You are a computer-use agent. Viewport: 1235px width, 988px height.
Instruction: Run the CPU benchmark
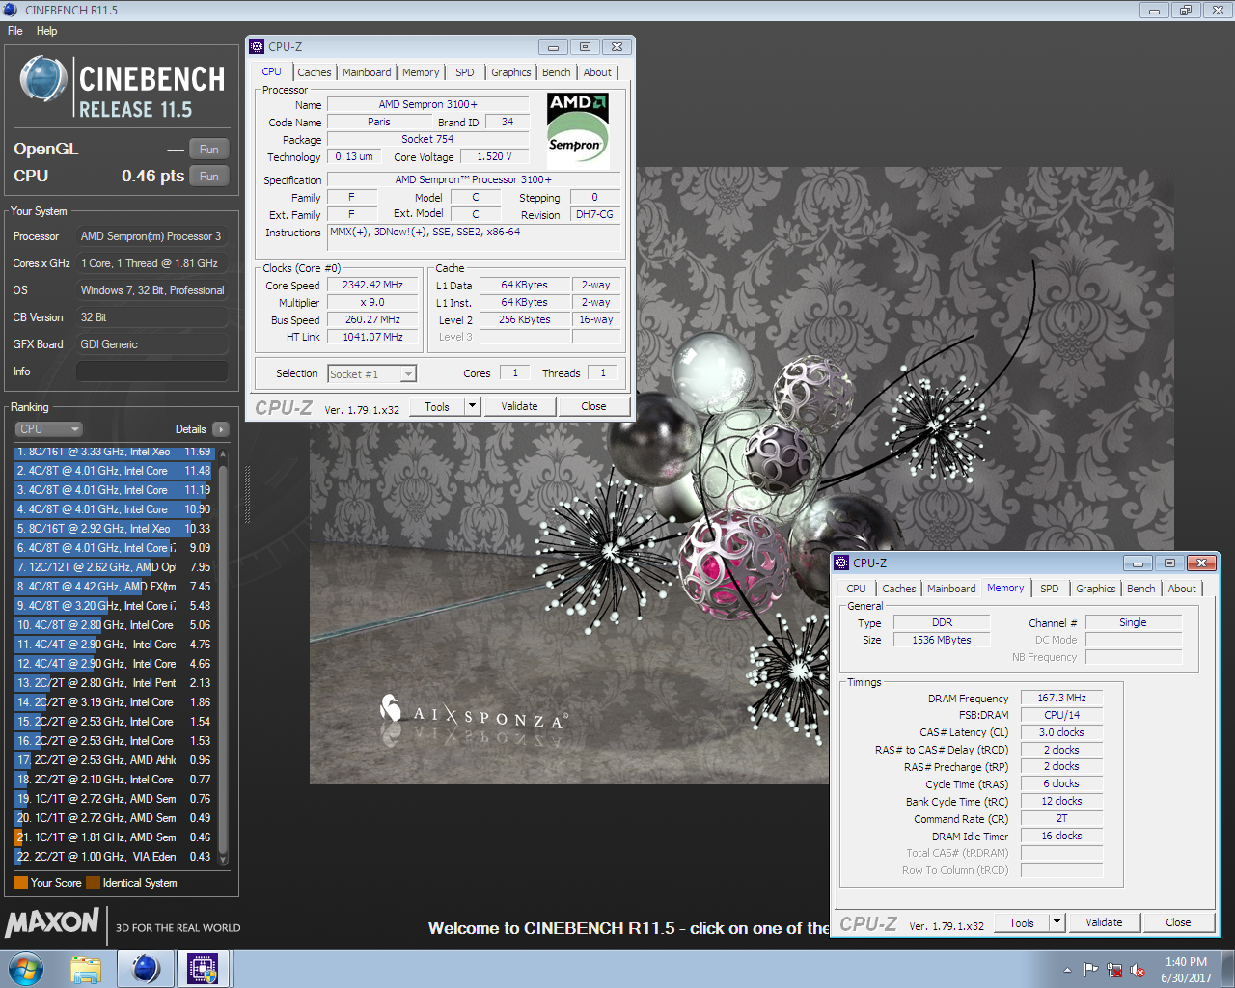click(209, 177)
